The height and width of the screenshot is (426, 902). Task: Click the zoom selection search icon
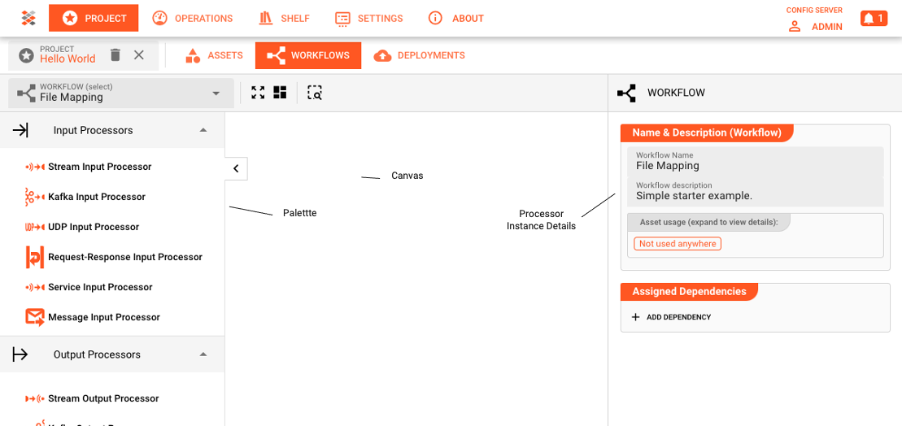click(315, 93)
